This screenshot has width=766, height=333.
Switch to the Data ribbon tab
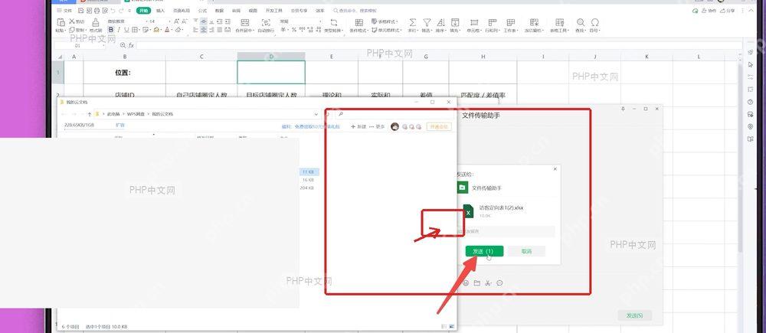coord(219,10)
